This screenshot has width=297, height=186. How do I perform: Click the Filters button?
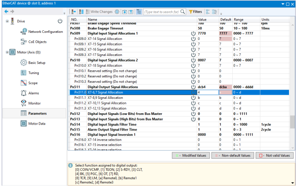(196, 12)
